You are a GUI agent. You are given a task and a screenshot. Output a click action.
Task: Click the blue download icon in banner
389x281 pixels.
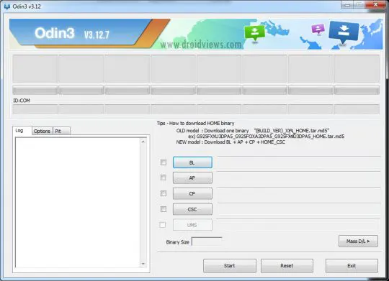pyautogui.click(x=344, y=32)
